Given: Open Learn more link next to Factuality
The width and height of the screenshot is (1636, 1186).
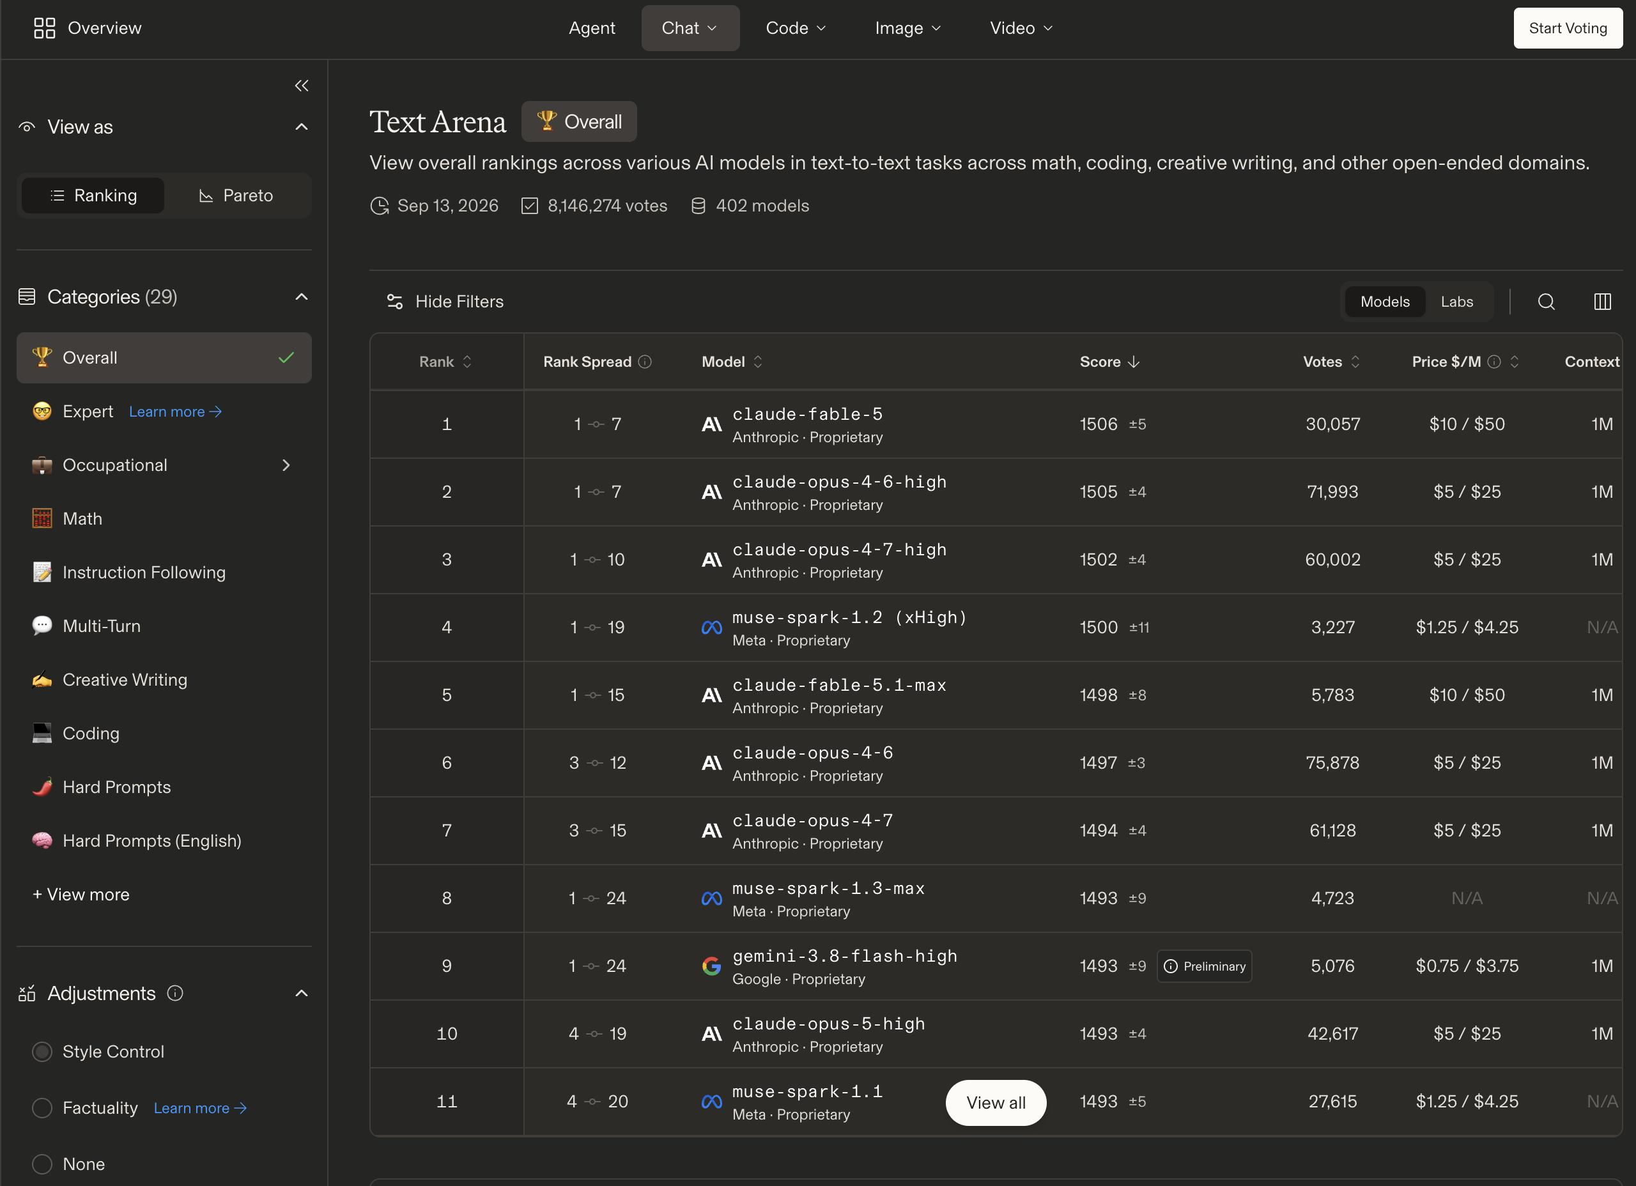Looking at the screenshot, I should click(x=200, y=1108).
